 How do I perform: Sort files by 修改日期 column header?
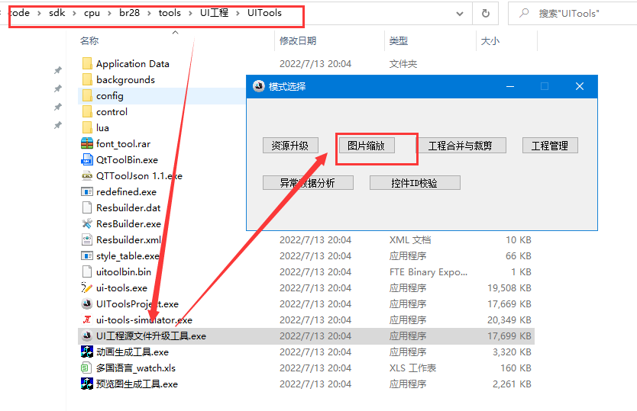click(298, 40)
